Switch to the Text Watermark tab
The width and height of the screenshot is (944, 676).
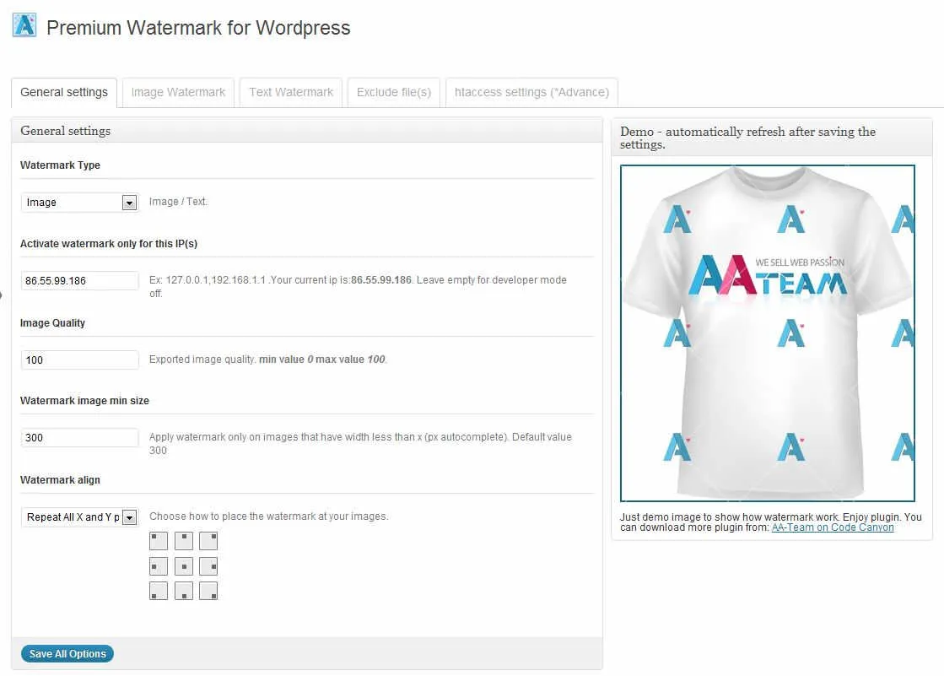tap(291, 92)
